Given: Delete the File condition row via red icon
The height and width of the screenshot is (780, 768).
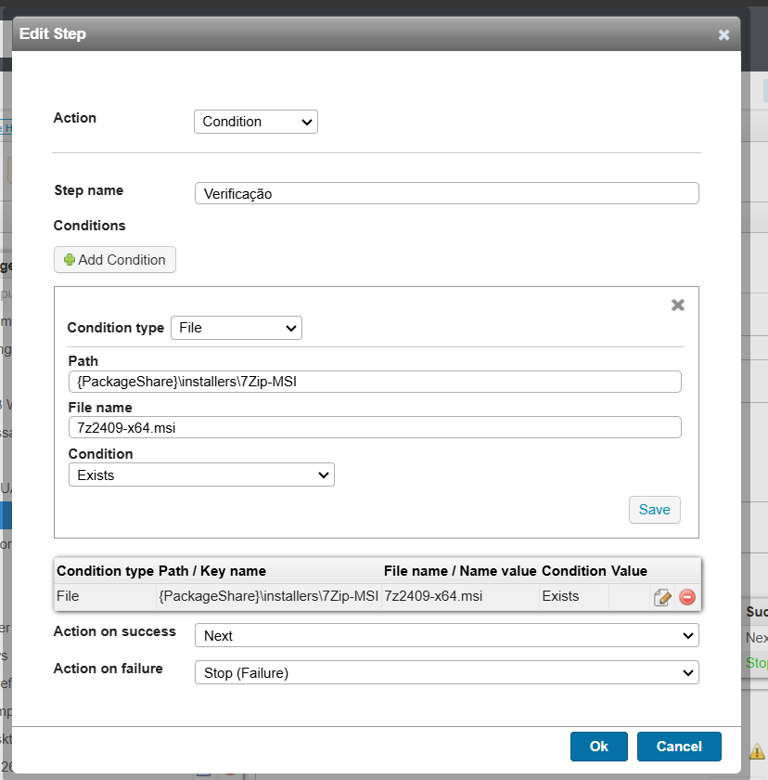Looking at the screenshot, I should point(687,597).
